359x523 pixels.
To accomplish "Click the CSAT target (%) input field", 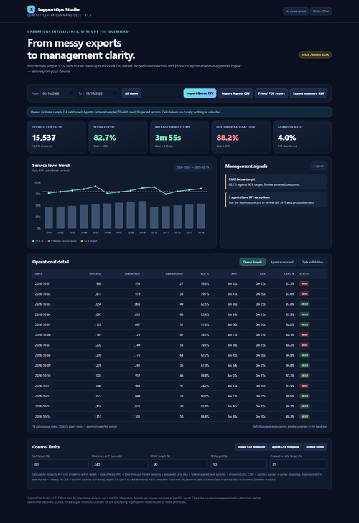I will [x=179, y=464].
